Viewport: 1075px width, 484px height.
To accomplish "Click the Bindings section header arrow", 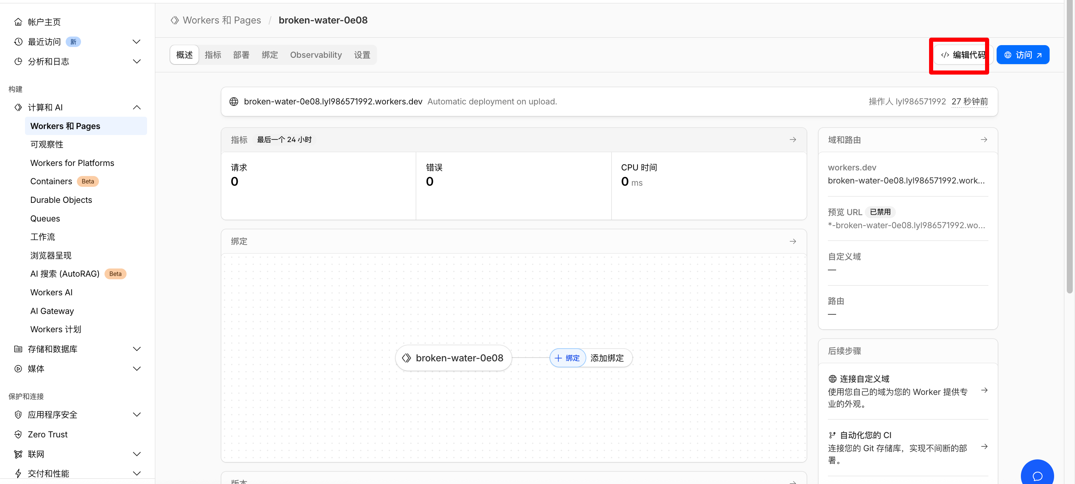I will pyautogui.click(x=792, y=241).
